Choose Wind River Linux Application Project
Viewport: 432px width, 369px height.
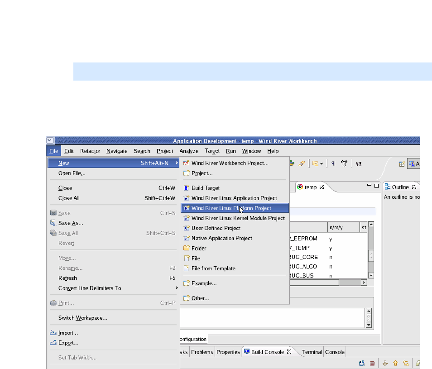[x=235, y=198]
